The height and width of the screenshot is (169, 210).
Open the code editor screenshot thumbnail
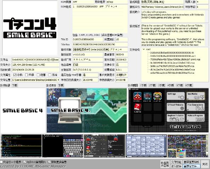(21, 146)
